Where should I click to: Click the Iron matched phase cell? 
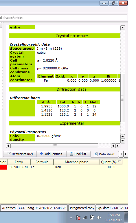58,167
